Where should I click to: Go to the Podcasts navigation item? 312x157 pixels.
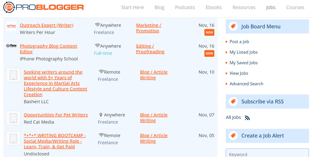[x=185, y=8]
